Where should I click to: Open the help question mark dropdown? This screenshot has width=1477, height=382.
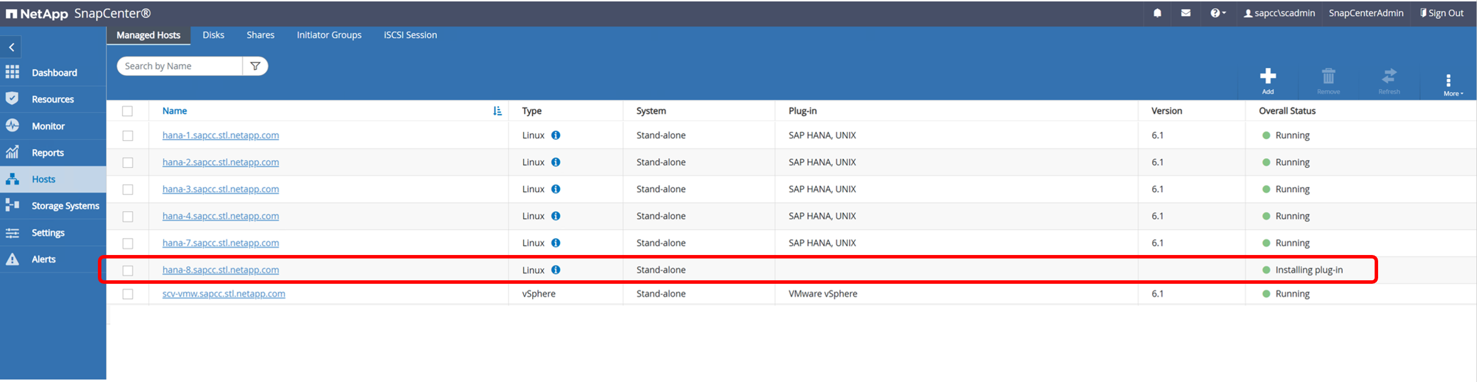(1217, 13)
